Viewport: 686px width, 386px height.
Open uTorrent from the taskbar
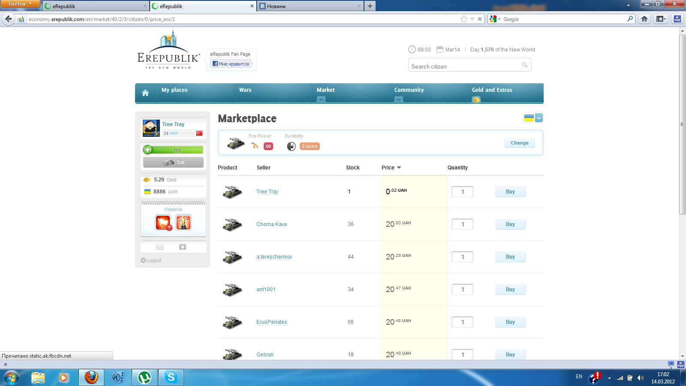coord(144,377)
